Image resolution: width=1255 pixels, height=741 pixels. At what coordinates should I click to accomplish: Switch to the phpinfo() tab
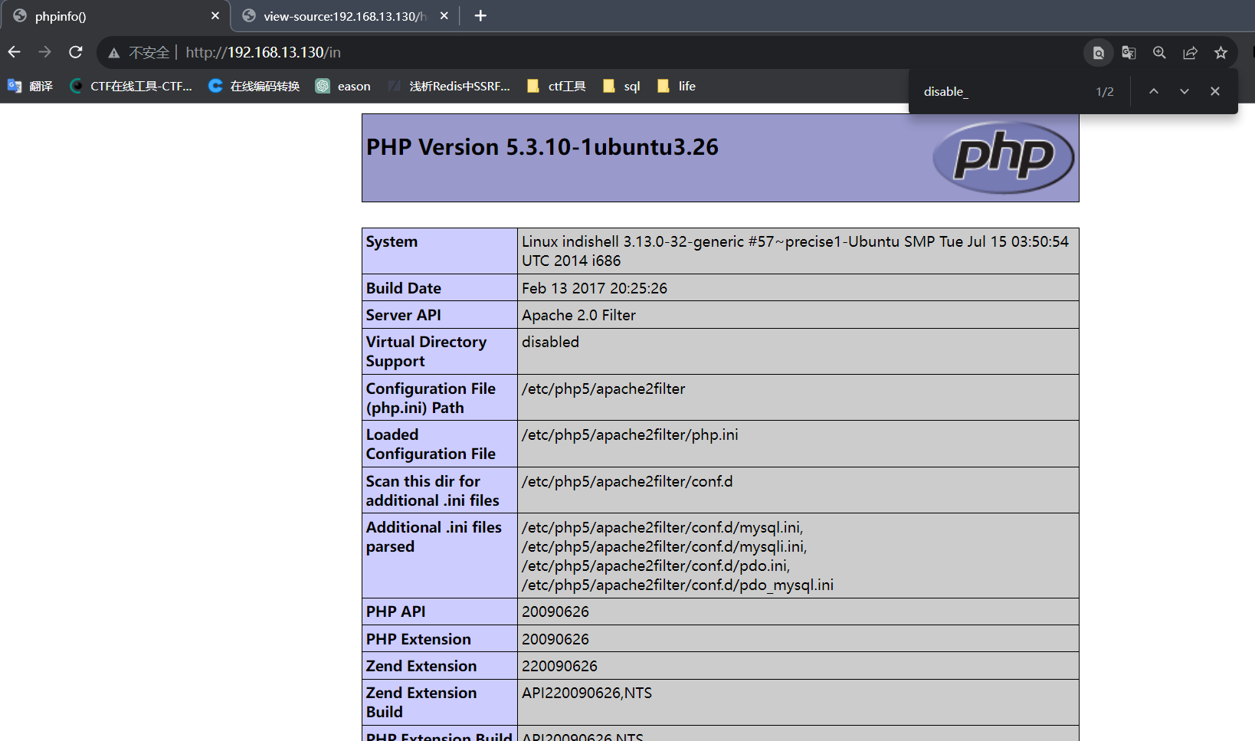(115, 15)
